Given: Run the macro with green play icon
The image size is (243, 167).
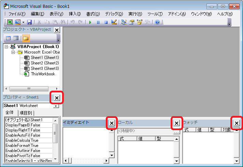Looking at the screenshot, I should [90, 22].
